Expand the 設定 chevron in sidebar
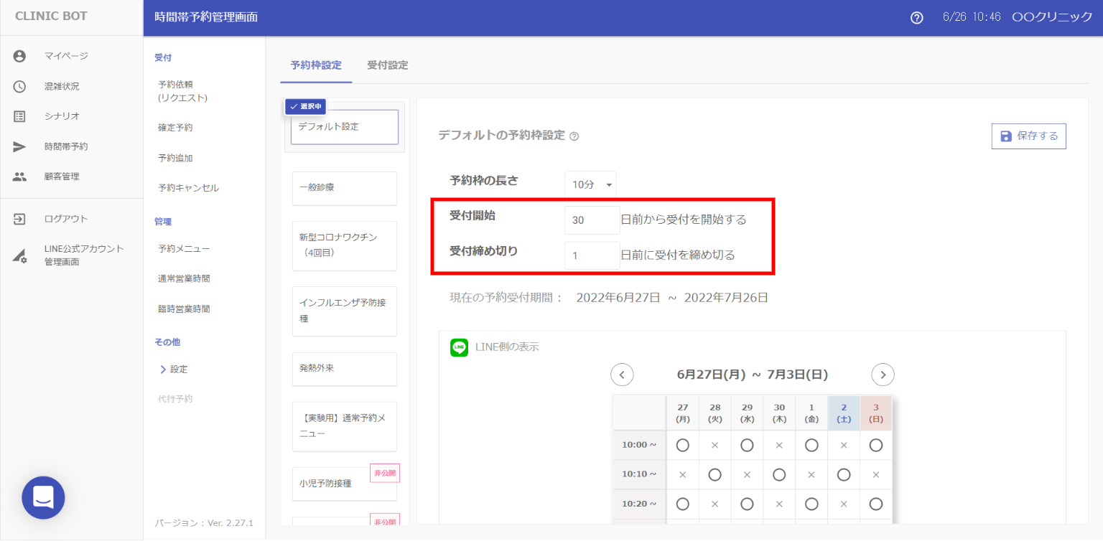Image resolution: width=1103 pixels, height=541 pixels. [x=163, y=370]
